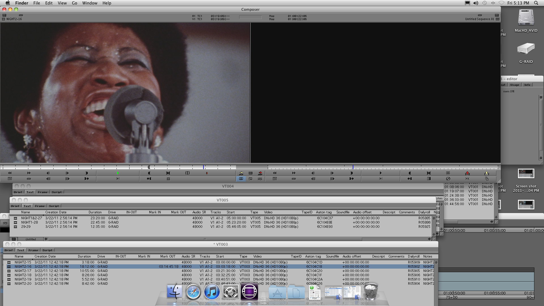Open the Finder File menu
Screen dimensions: 544x306
click(37, 3)
